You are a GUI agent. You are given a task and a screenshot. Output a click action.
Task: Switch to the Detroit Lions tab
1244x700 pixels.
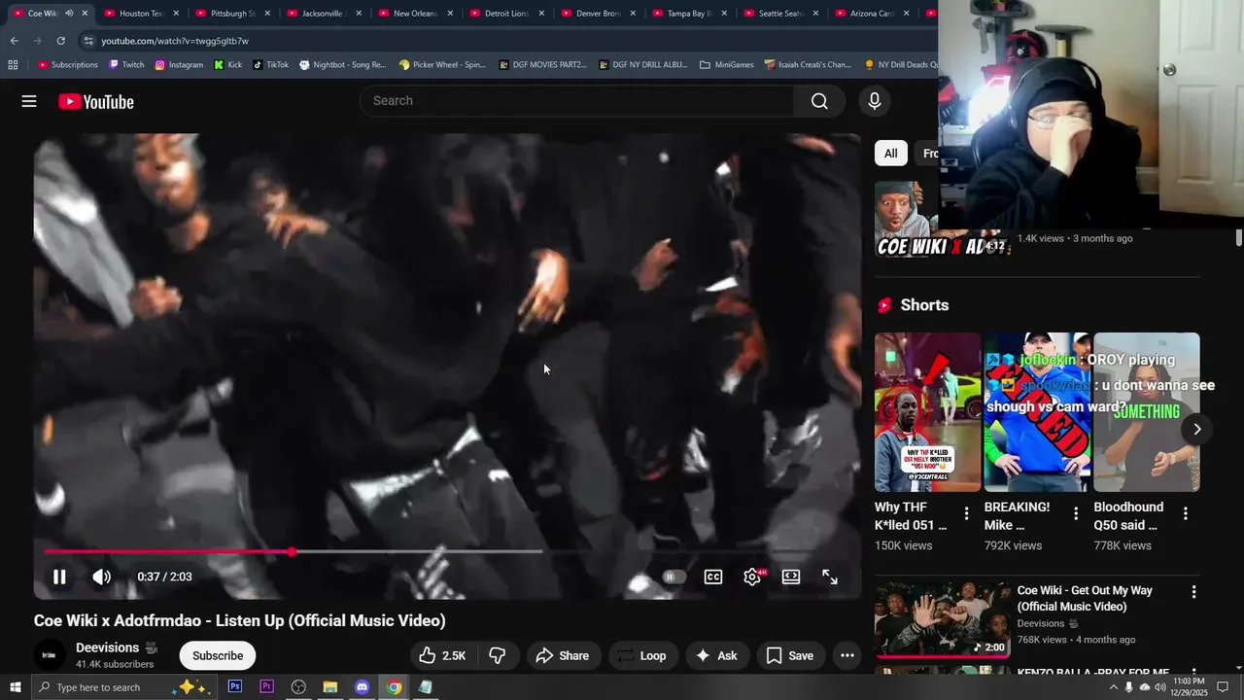click(x=505, y=14)
